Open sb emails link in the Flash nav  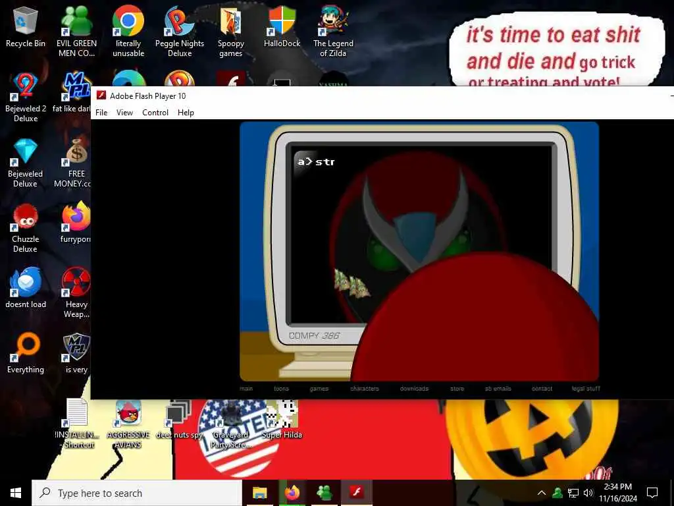pos(498,389)
